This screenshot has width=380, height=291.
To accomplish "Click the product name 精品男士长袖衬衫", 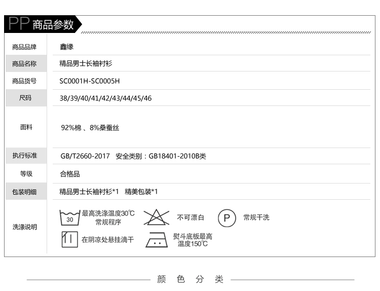I will pyautogui.click(x=86, y=63).
